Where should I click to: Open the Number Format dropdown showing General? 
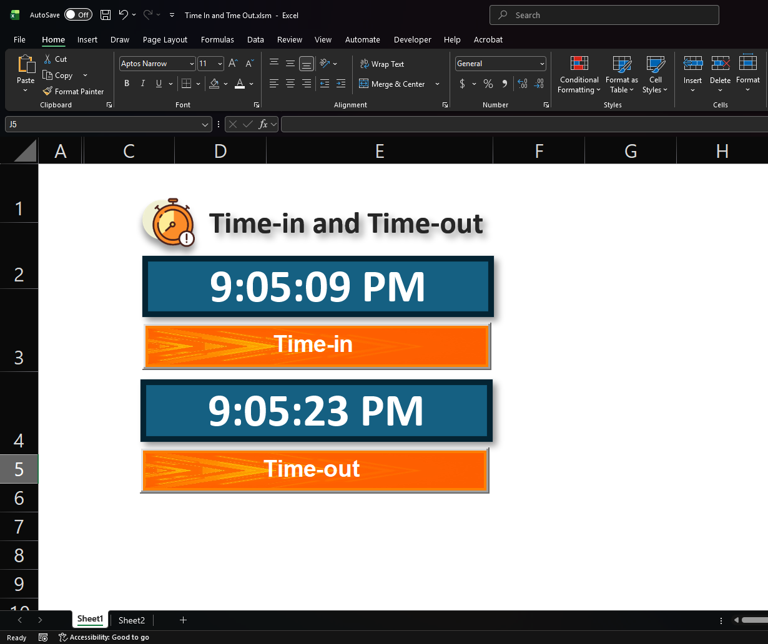541,63
